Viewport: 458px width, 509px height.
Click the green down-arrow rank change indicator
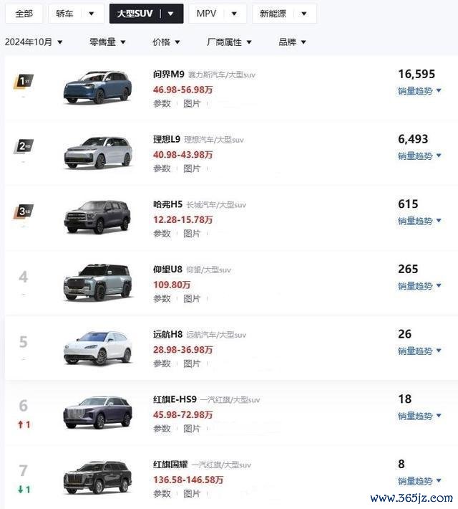(x=24, y=489)
